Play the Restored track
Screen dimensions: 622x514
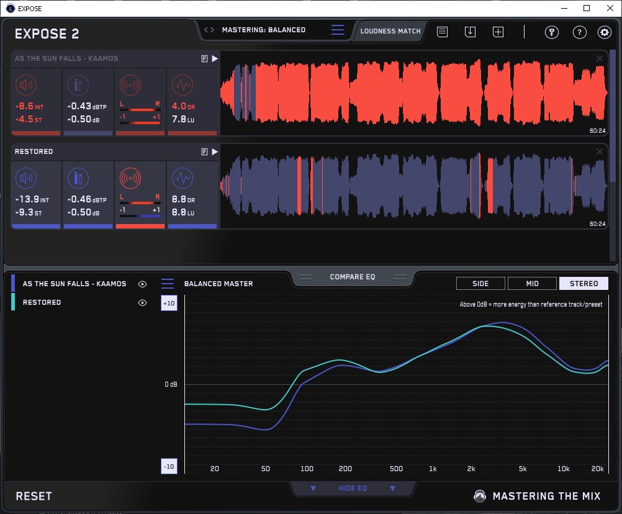click(x=215, y=151)
